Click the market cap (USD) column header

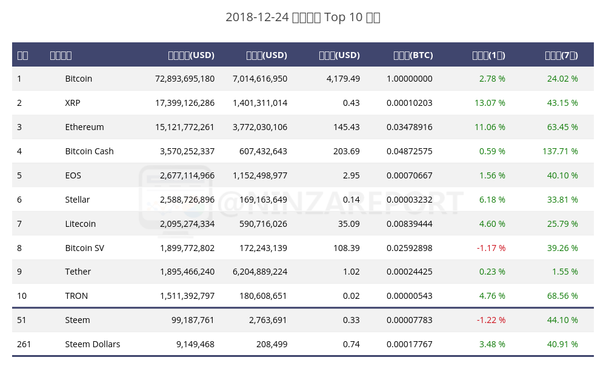point(191,55)
